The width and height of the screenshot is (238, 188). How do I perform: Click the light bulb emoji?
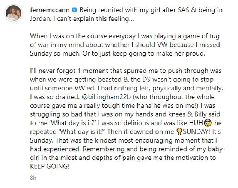point(179,132)
